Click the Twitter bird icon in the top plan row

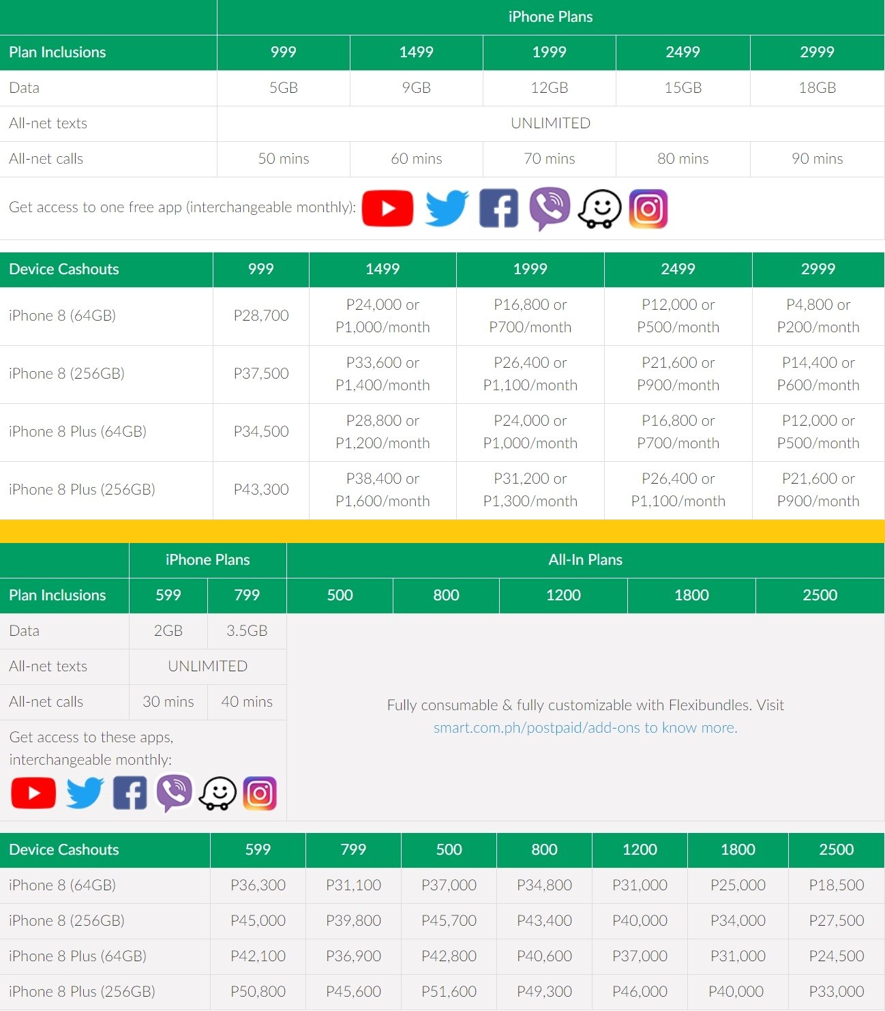[447, 208]
